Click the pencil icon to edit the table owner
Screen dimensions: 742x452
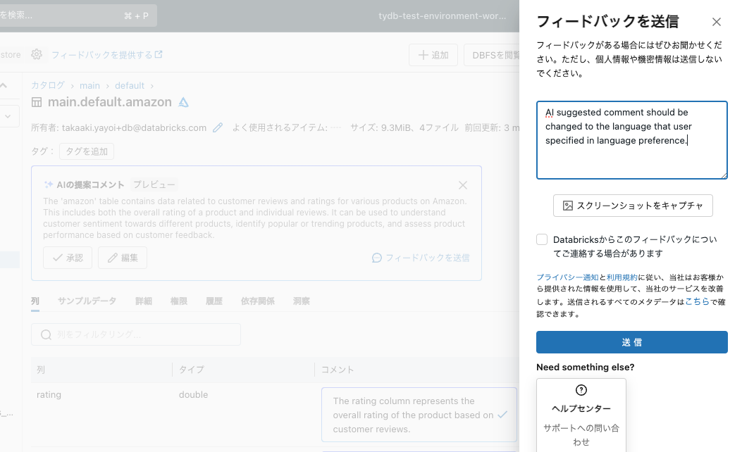217,128
